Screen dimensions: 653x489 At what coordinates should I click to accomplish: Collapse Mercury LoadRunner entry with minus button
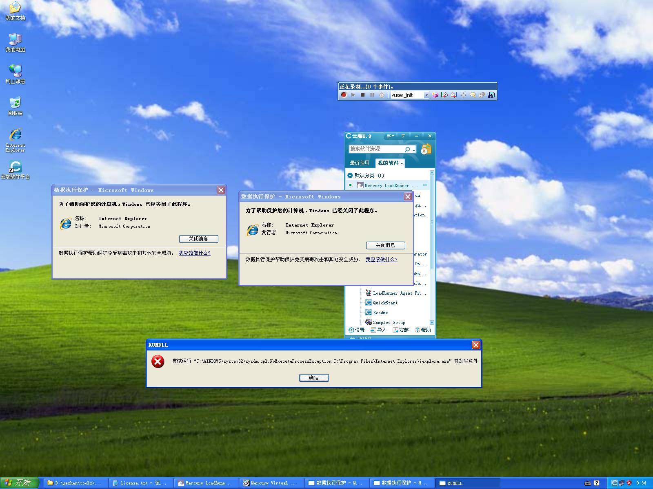[425, 185]
